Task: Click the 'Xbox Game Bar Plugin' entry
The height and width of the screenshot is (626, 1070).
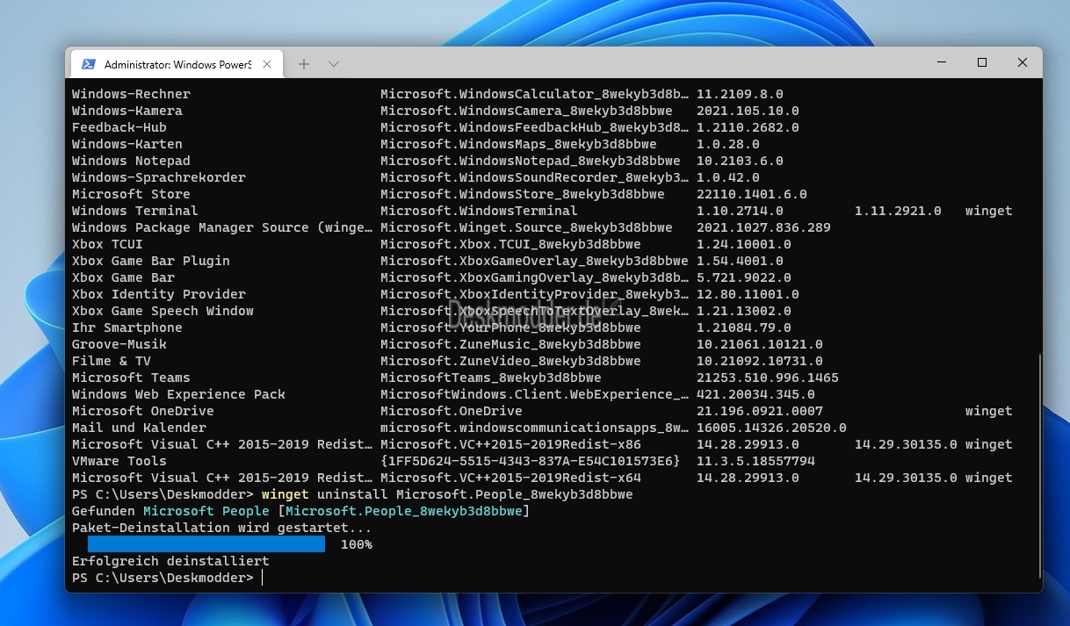Action: (151, 261)
